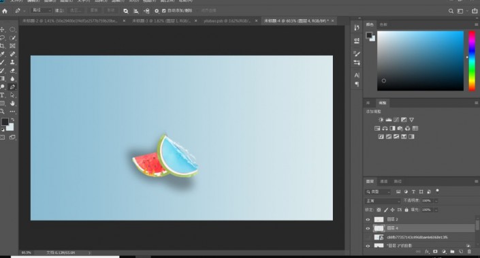Swap foreground and background colors arrow
This screenshot has width=480, height=258.
pos(12,120)
